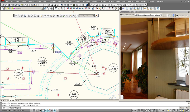Select the Line draw tool
Image resolution: width=190 pixels, height=112 pixels.
[x=91, y=5]
